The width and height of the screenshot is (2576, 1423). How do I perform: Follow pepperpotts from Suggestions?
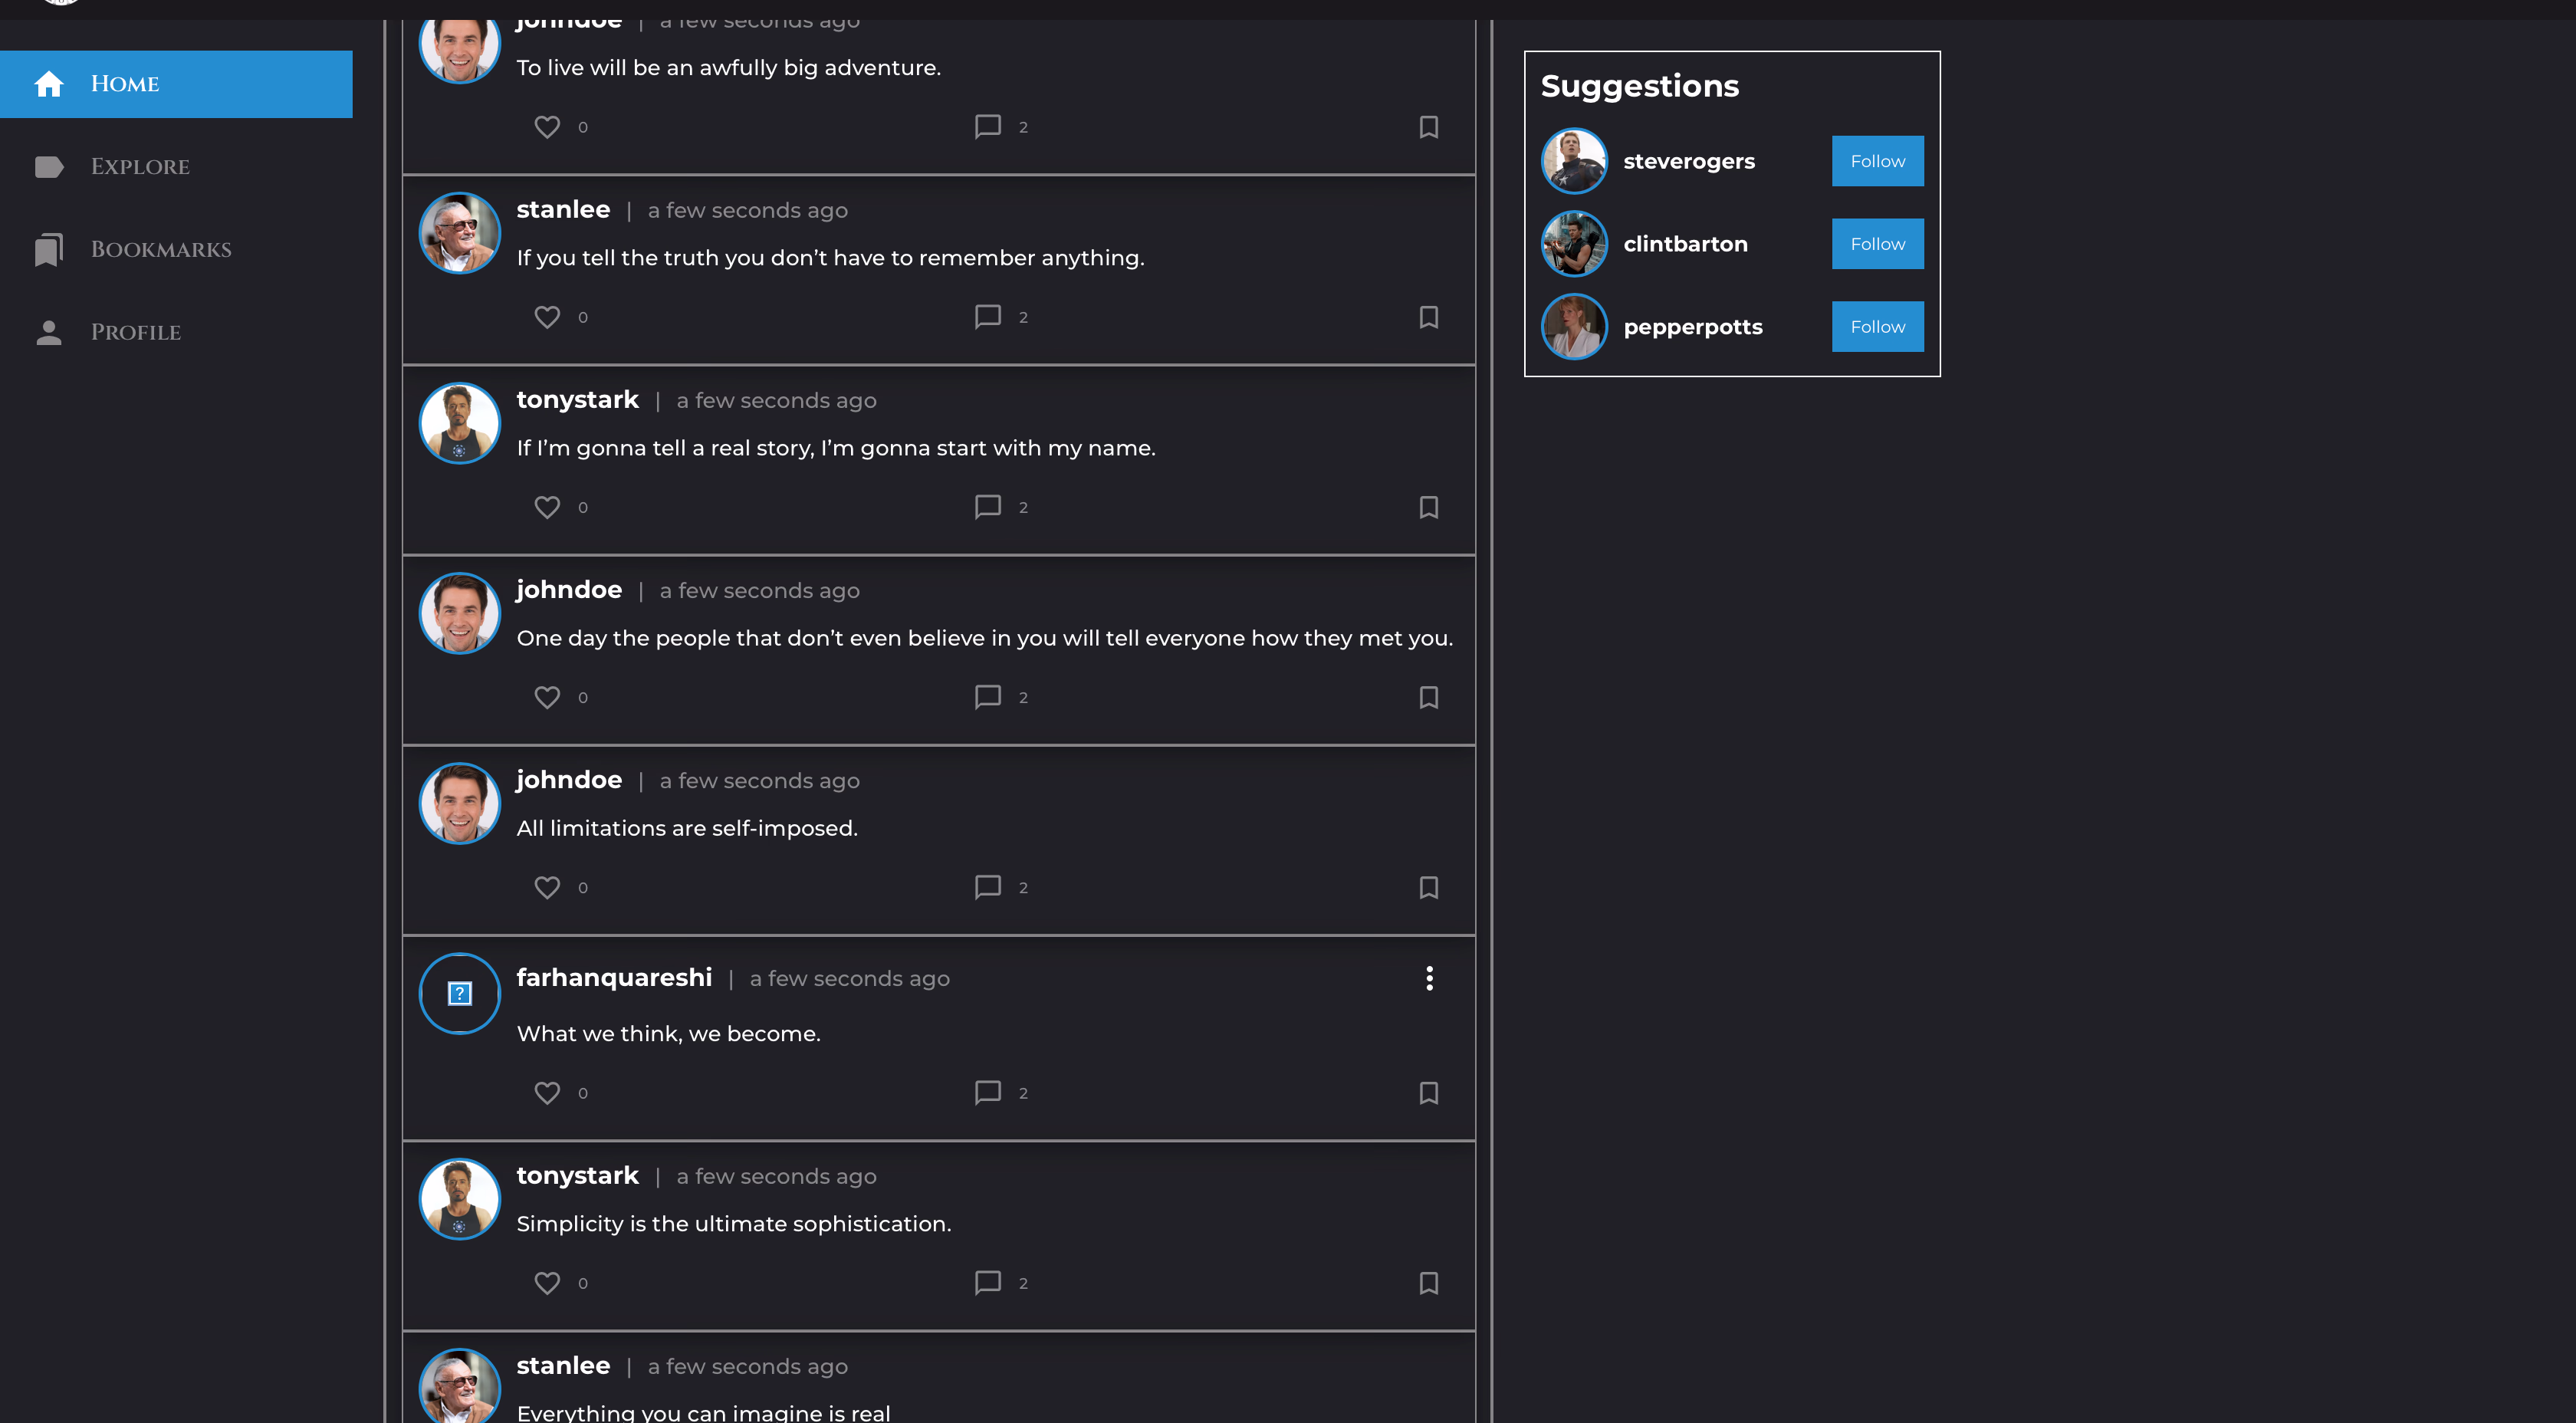point(1877,326)
